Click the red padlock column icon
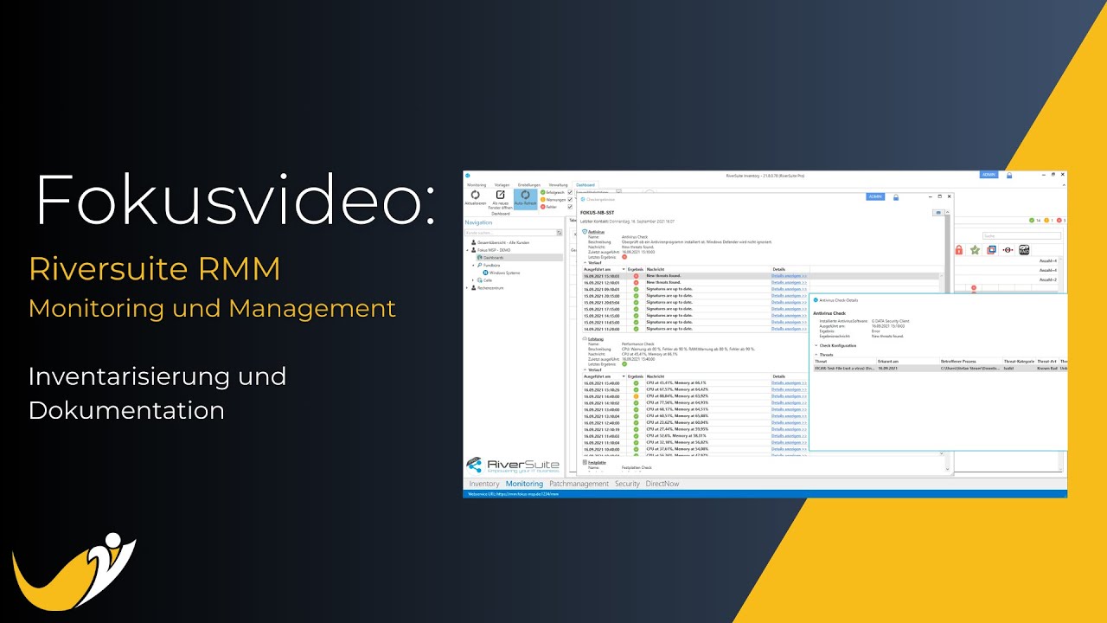The height and width of the screenshot is (623, 1107). (x=958, y=250)
